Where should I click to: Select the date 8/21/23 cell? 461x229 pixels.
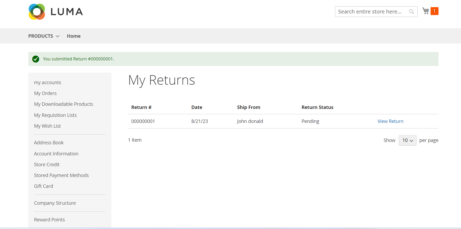200,121
